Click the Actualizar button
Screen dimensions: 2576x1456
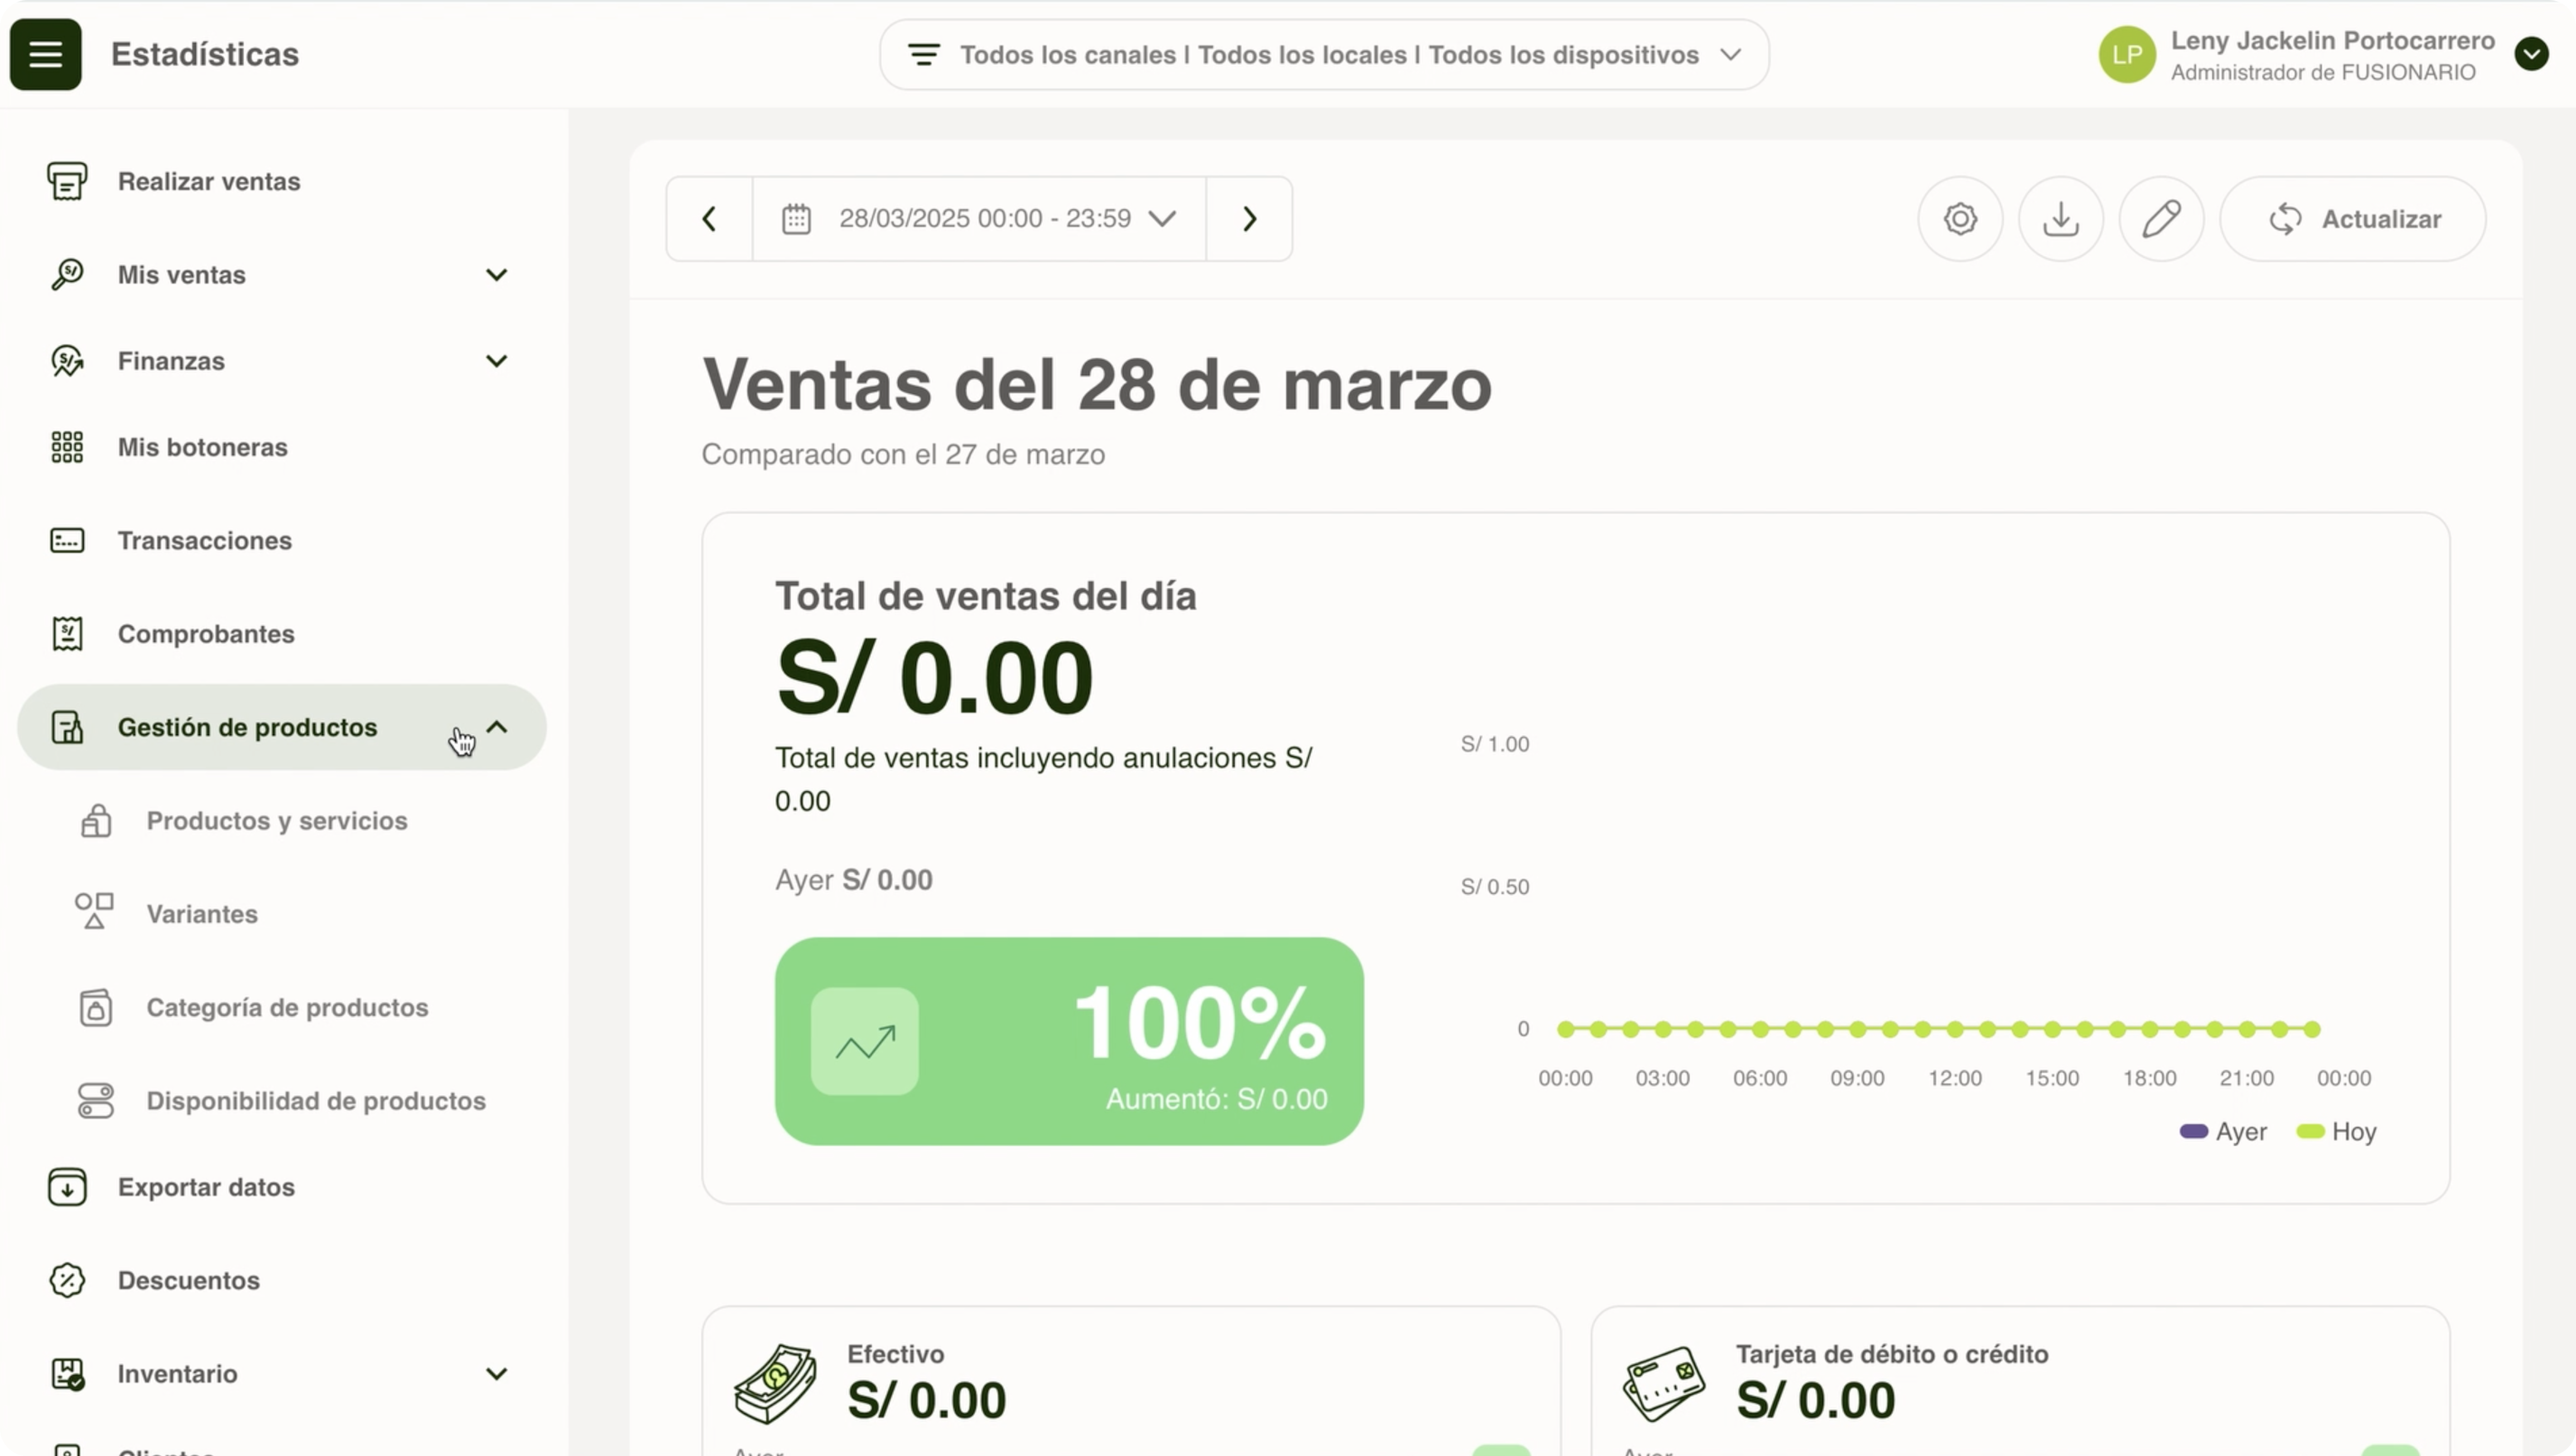[x=2353, y=219]
